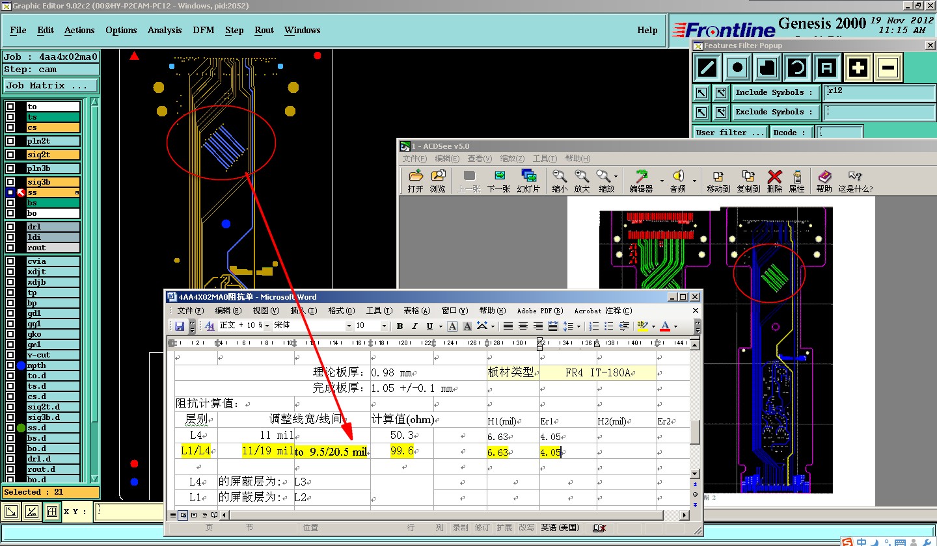Open the font color dropdown arrow in Word
This screenshot has width=937, height=546.
675,326
